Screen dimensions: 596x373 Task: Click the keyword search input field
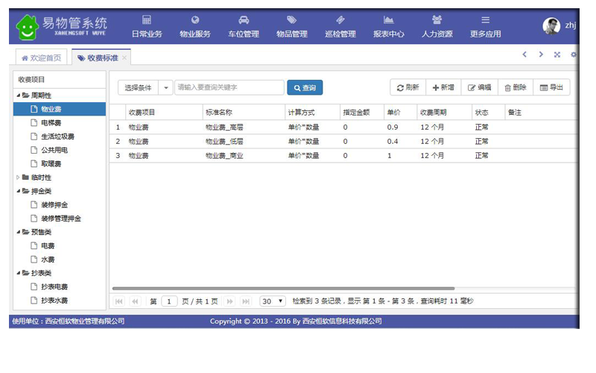(x=229, y=87)
